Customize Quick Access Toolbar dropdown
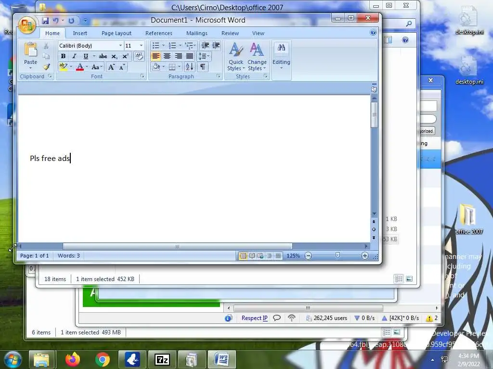The height and width of the screenshot is (369, 493). 85,21
